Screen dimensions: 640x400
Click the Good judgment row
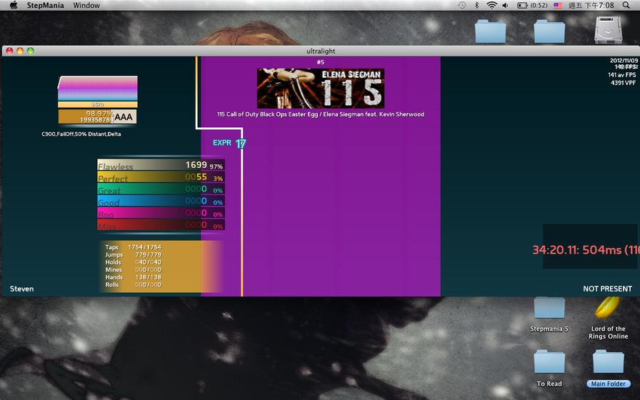(161, 201)
